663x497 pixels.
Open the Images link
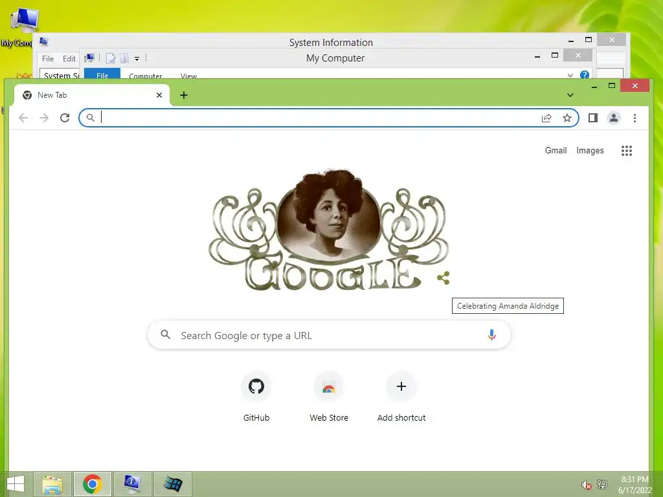point(590,150)
